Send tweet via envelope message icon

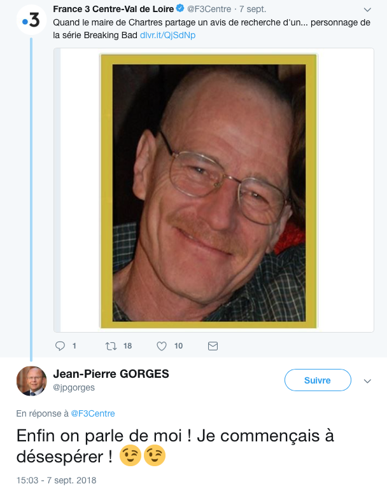tap(213, 346)
